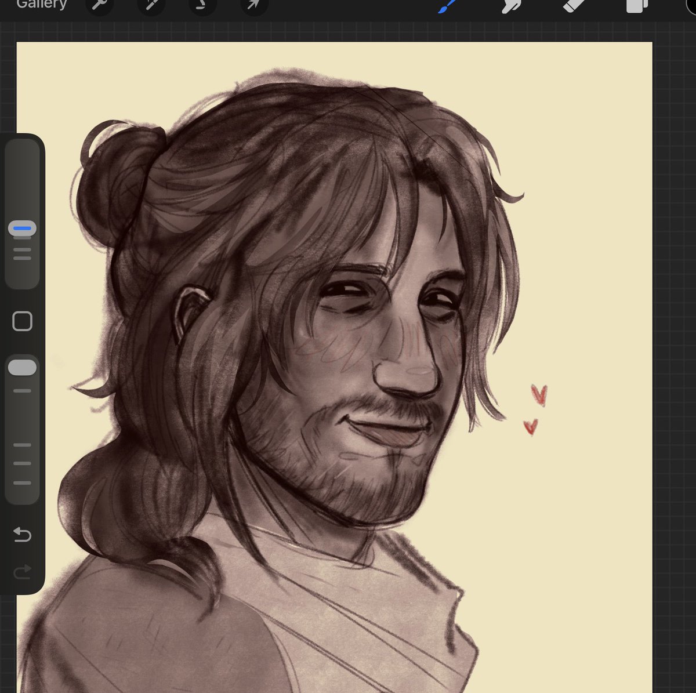The width and height of the screenshot is (696, 693).
Task: Open the Layers panel
Action: tap(636, 6)
